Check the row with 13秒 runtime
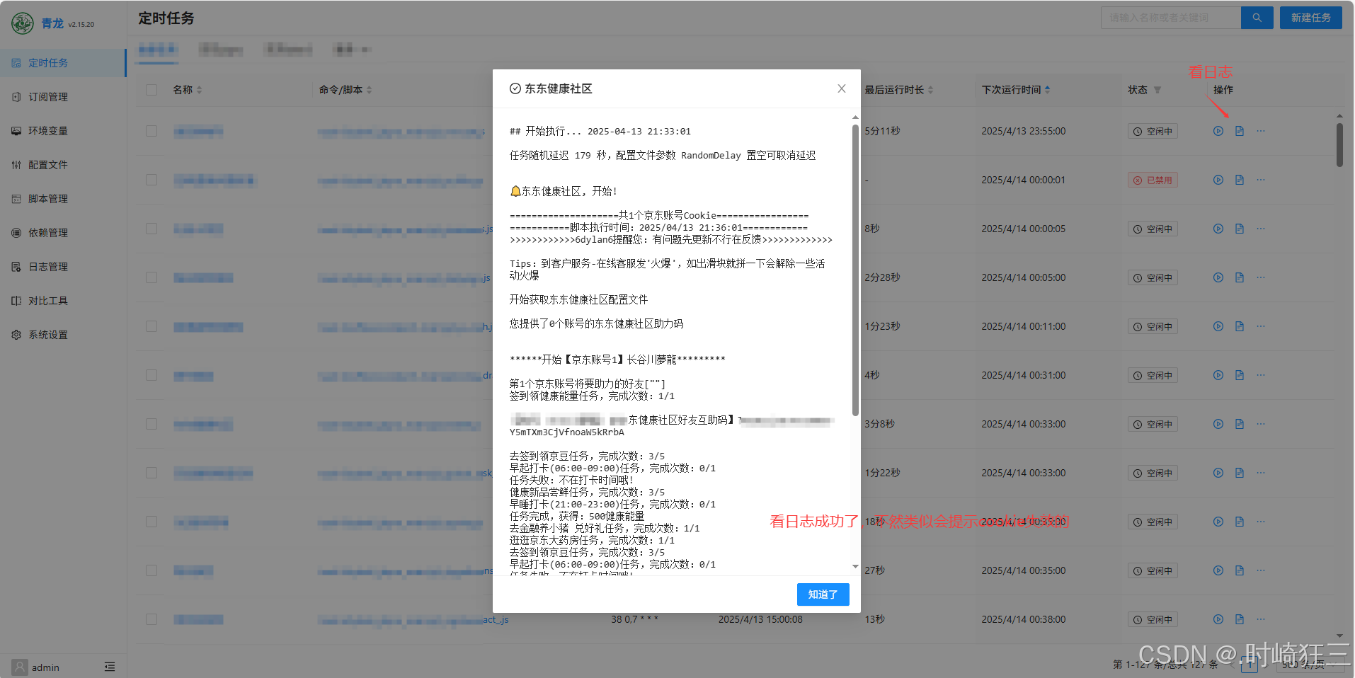The width and height of the screenshot is (1355, 678). click(151, 619)
